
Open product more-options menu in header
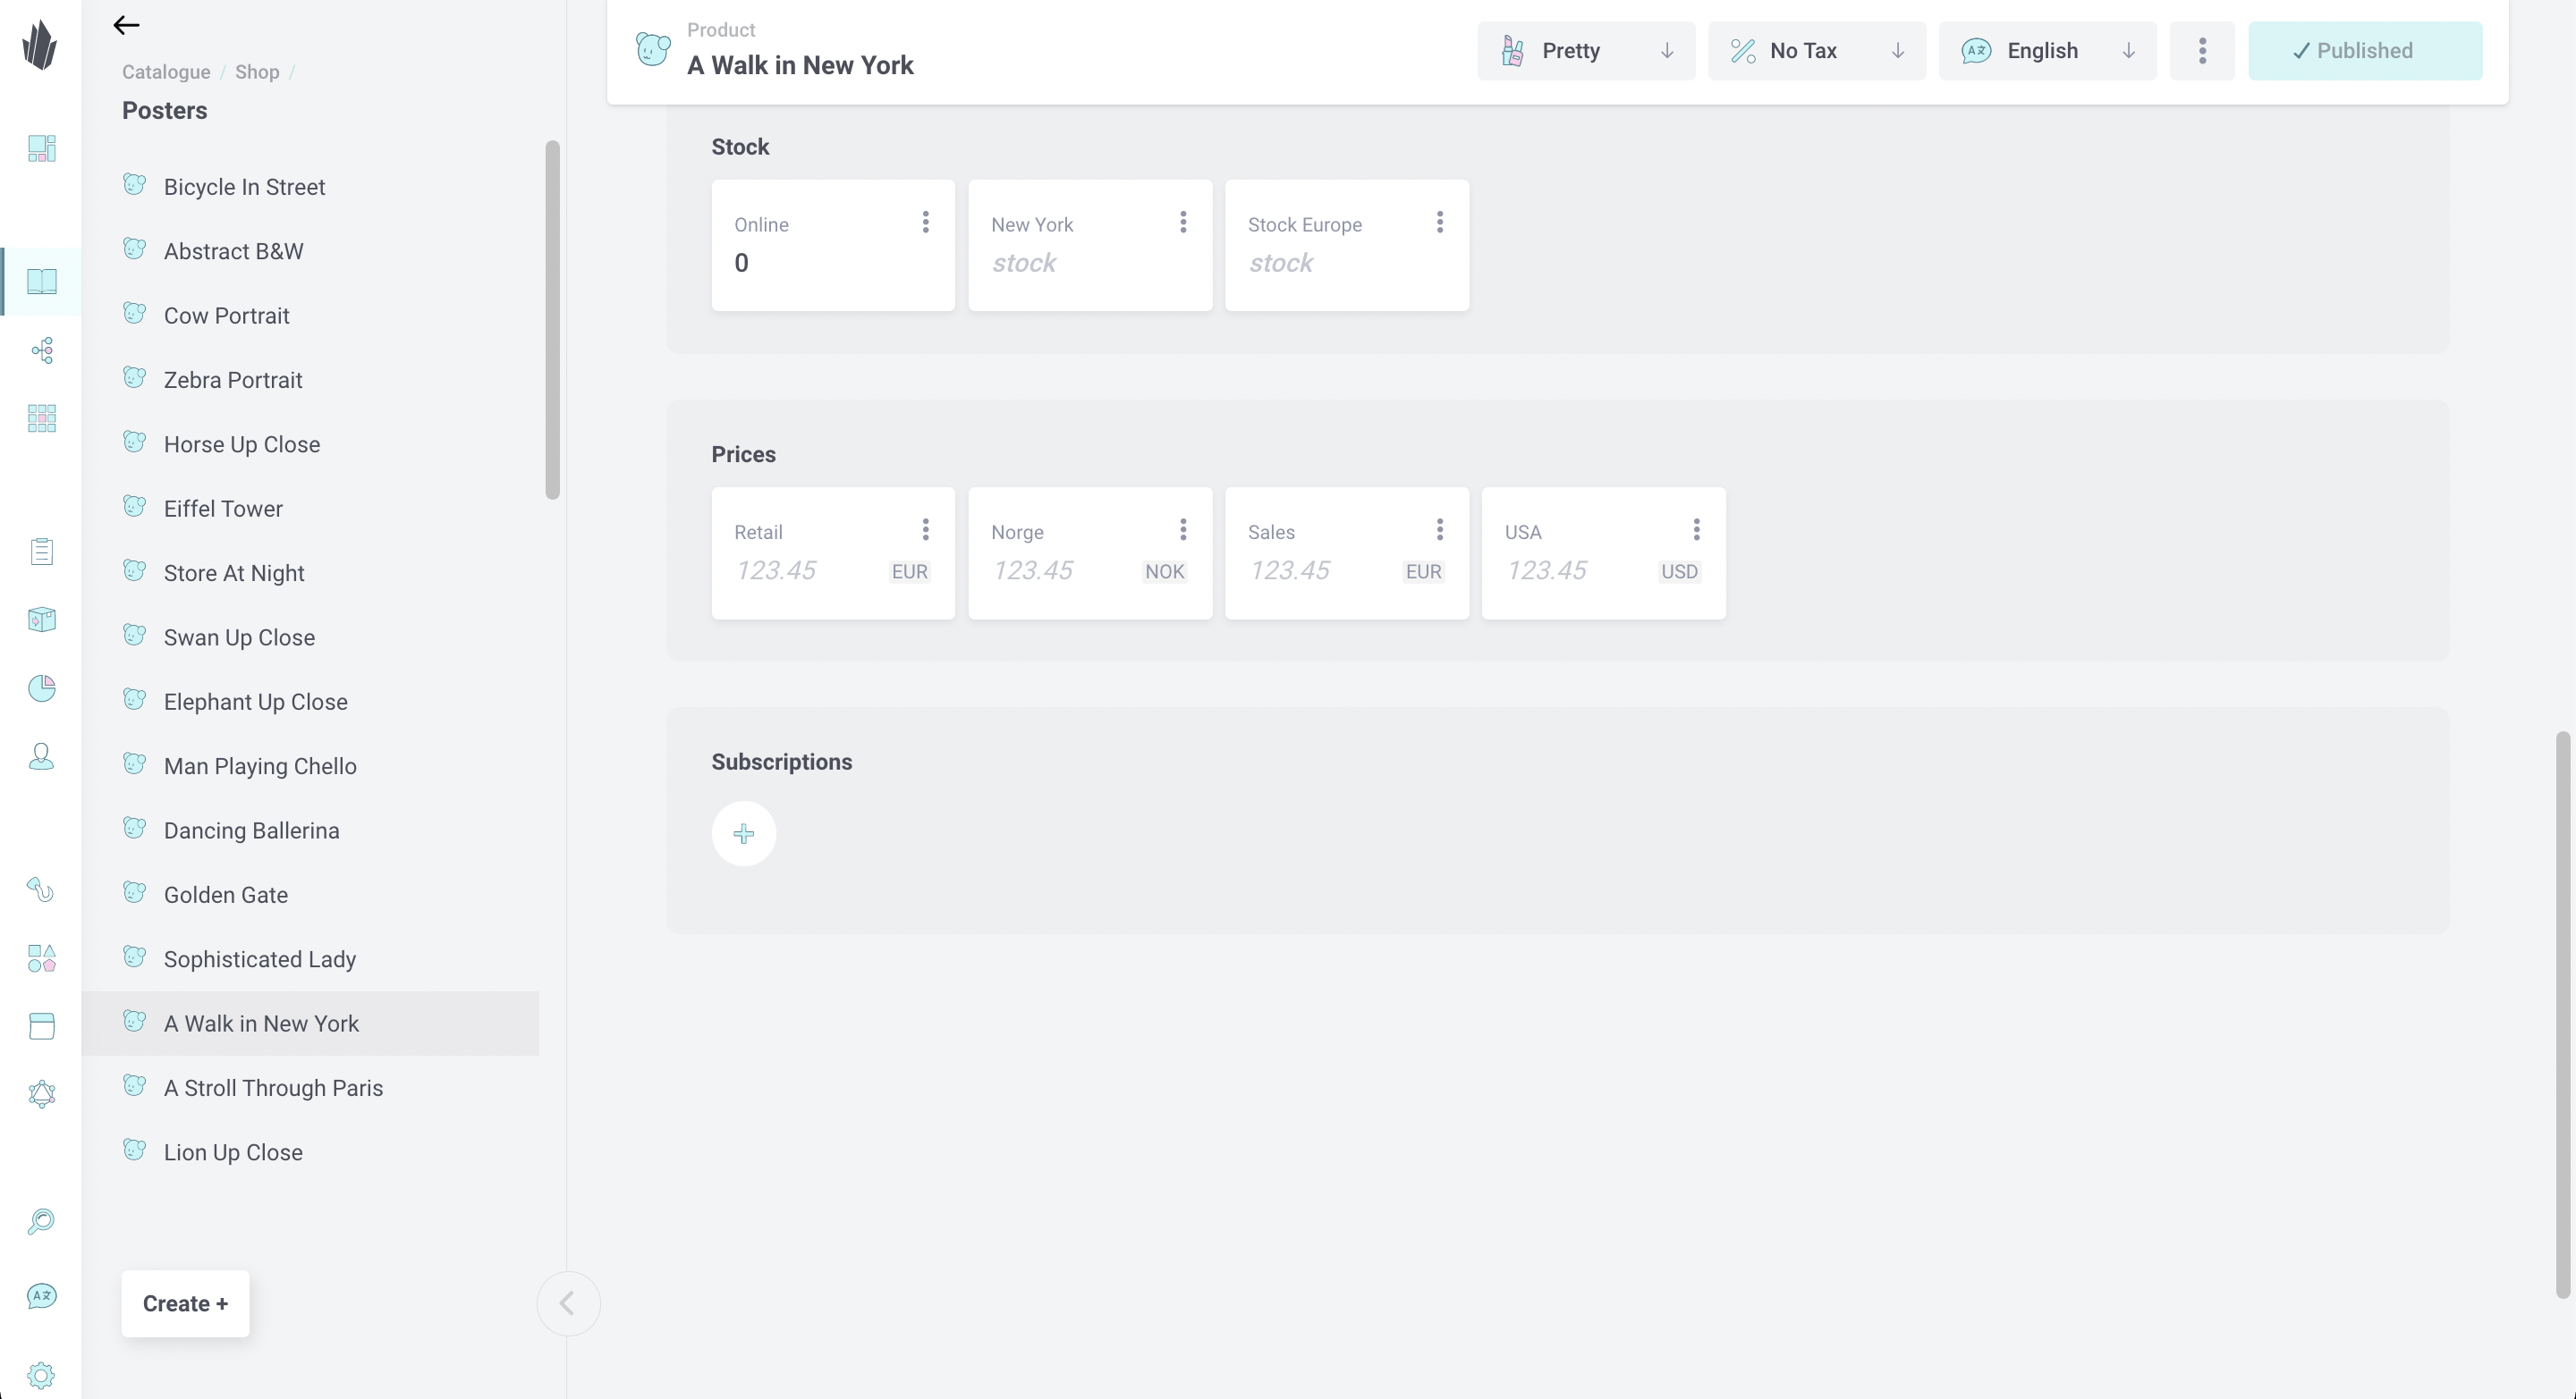2202,51
